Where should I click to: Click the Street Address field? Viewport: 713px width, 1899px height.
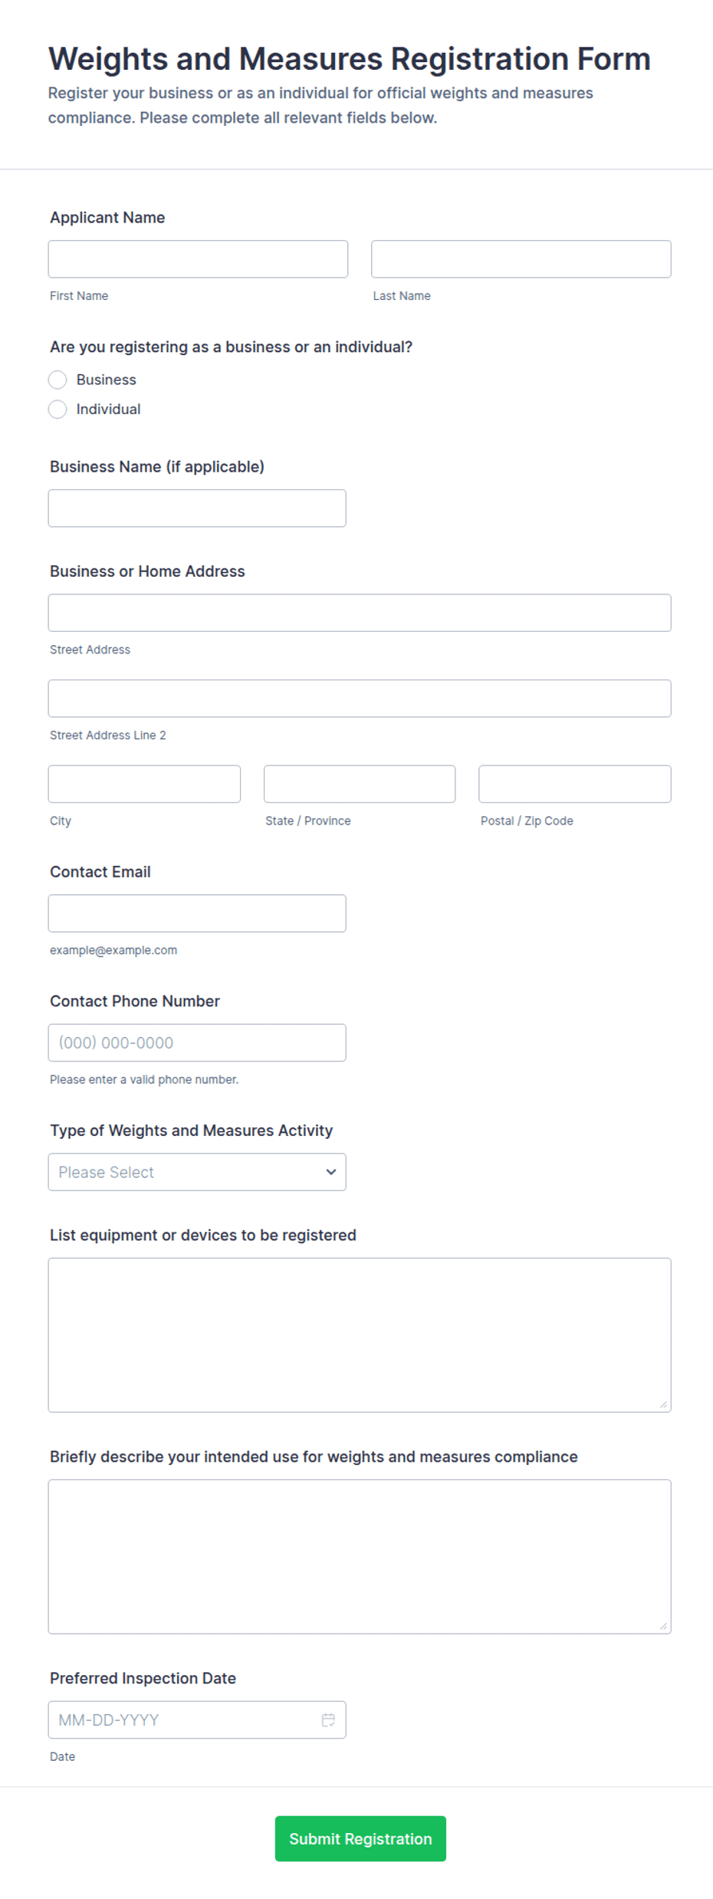[x=360, y=613]
